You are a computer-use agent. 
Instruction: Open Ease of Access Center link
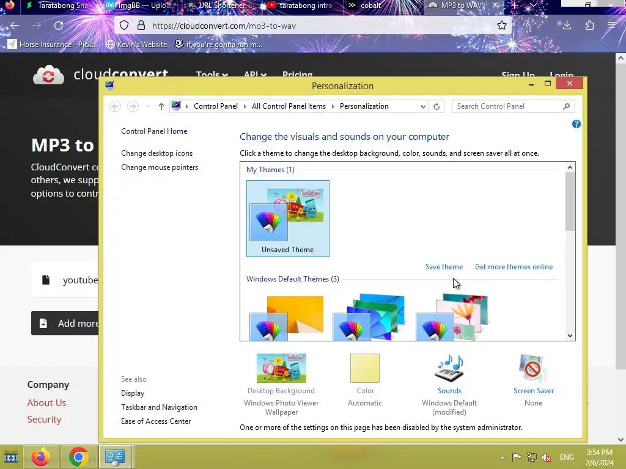point(156,421)
